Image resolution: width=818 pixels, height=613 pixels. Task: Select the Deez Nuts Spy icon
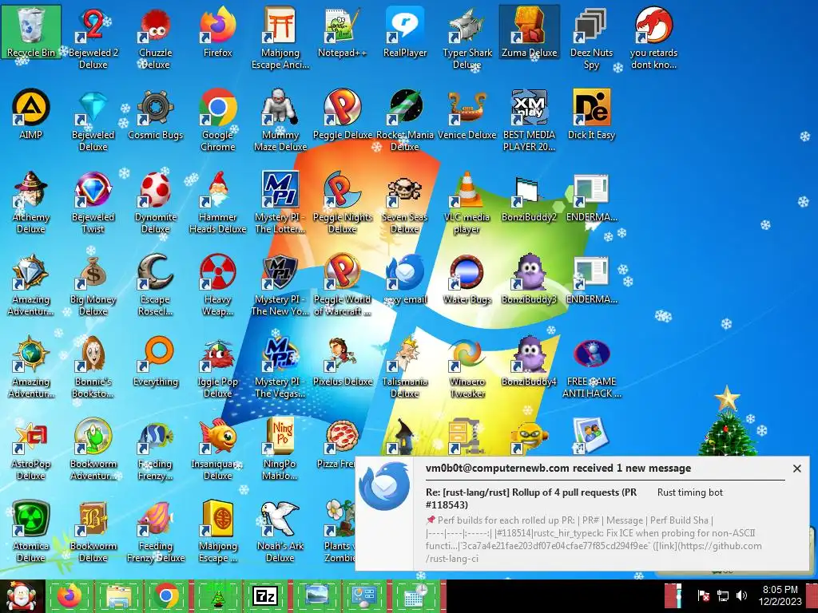pos(591,38)
